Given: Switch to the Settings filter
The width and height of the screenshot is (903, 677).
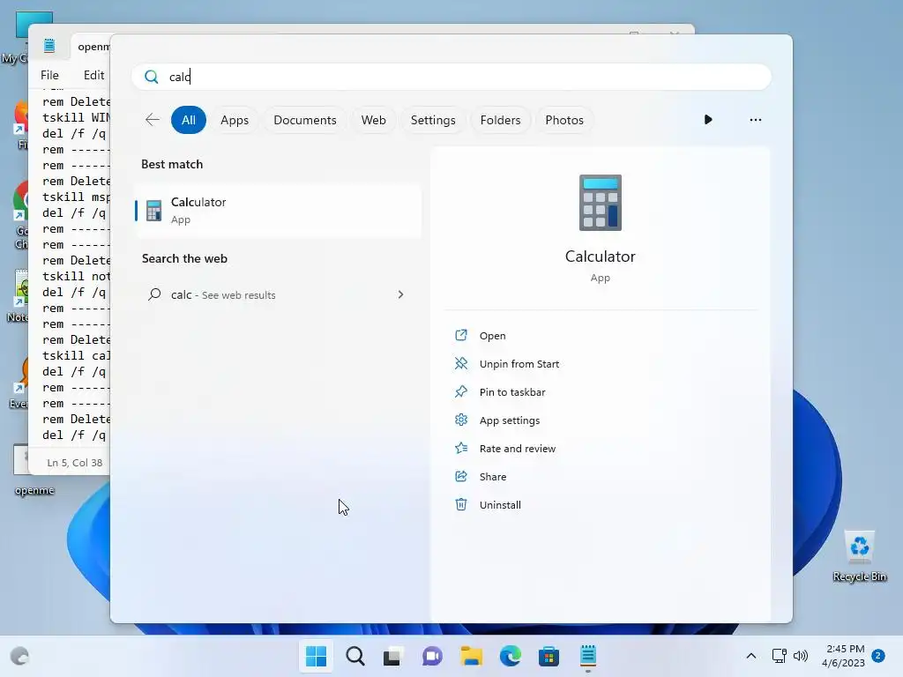Looking at the screenshot, I should point(433,120).
